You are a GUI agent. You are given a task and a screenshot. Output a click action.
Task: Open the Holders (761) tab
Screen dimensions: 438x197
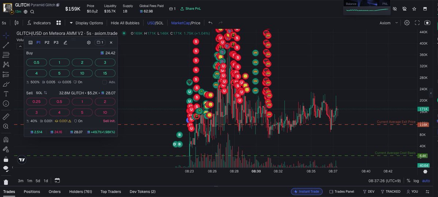click(x=81, y=192)
